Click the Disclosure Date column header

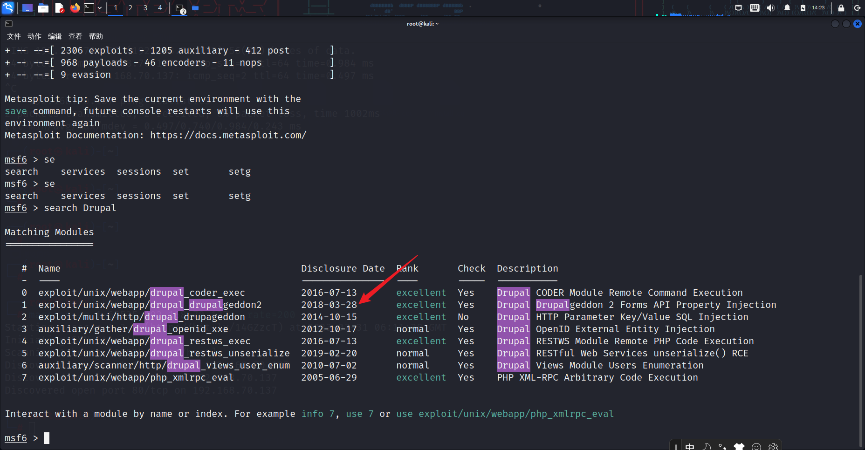pyautogui.click(x=343, y=268)
